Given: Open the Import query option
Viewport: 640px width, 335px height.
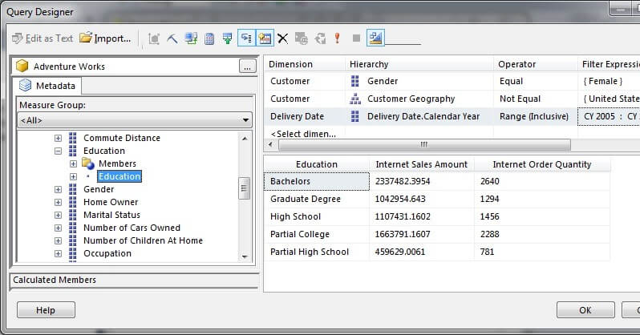Looking at the screenshot, I should (x=105, y=38).
